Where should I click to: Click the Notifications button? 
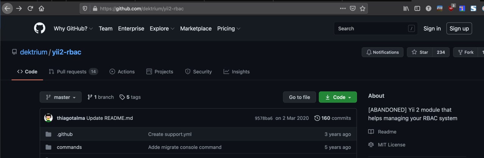click(x=383, y=52)
